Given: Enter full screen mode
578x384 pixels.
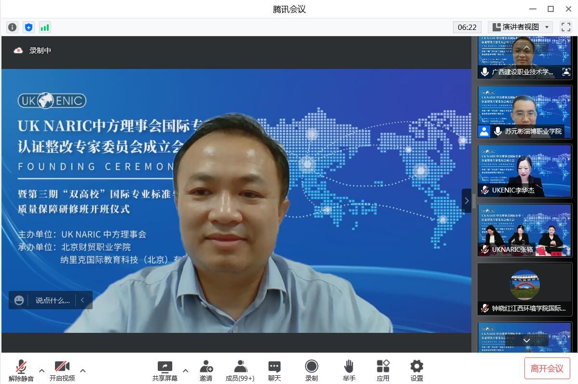Looking at the screenshot, I should (565, 27).
